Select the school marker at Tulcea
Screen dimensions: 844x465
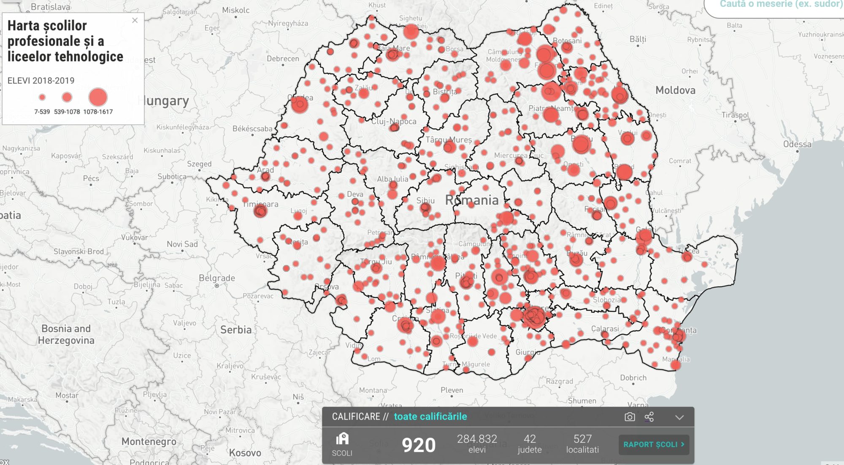pyautogui.click(x=687, y=257)
